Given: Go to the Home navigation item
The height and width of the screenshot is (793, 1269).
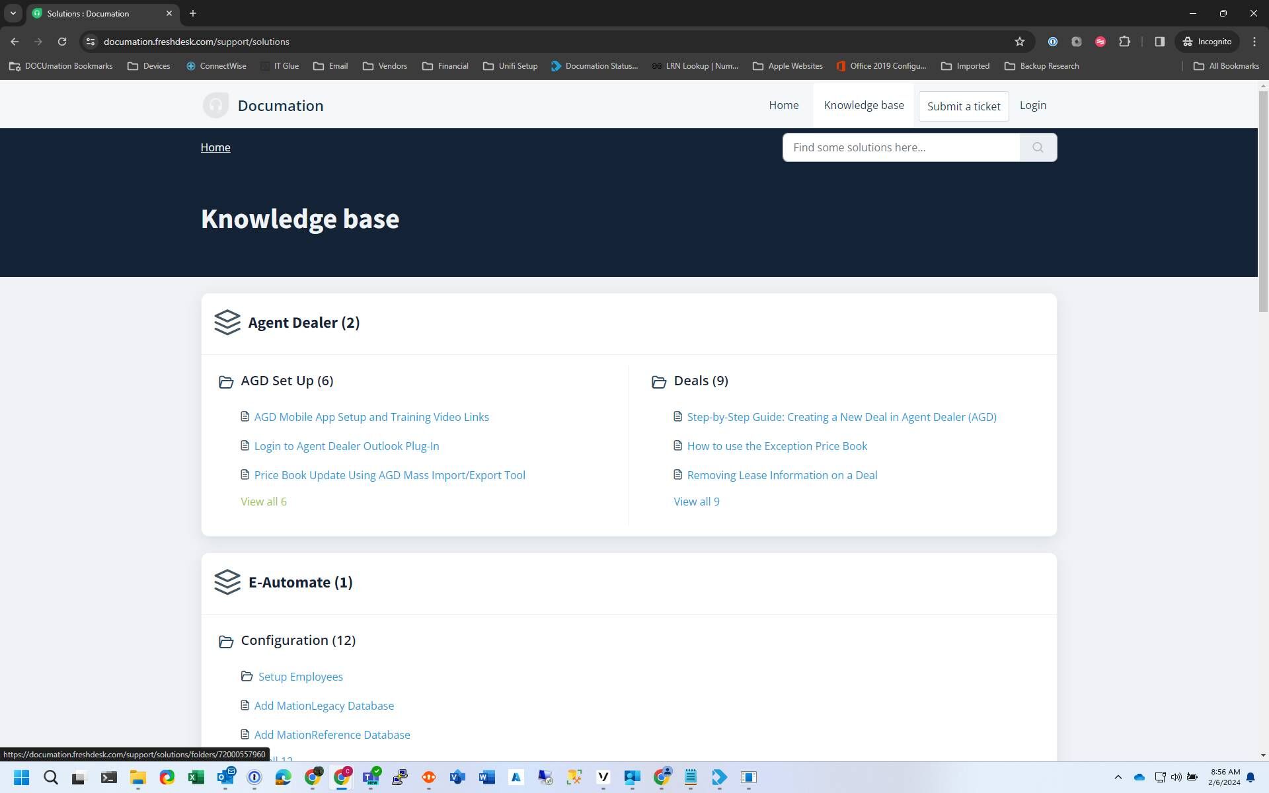Looking at the screenshot, I should point(783,105).
